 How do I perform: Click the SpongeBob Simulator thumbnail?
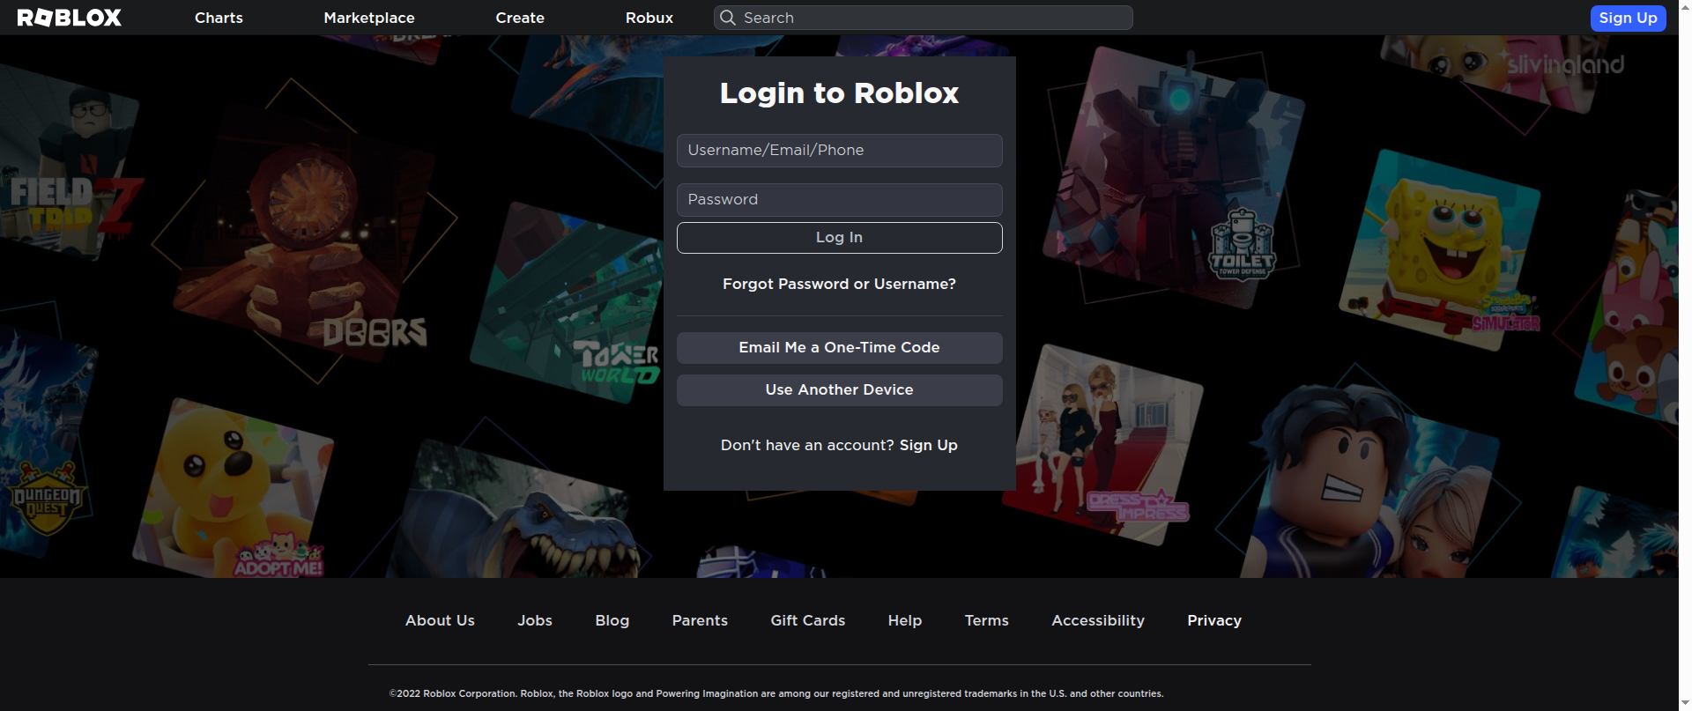pyautogui.click(x=1439, y=249)
